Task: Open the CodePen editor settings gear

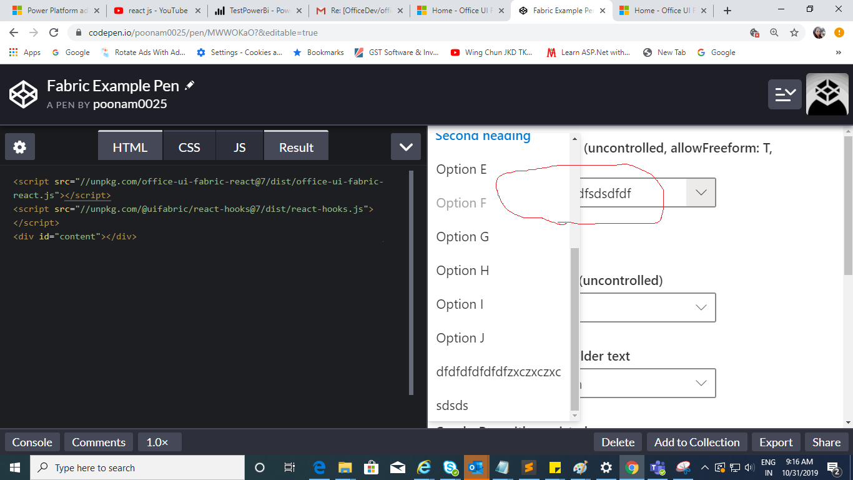Action: [x=19, y=146]
